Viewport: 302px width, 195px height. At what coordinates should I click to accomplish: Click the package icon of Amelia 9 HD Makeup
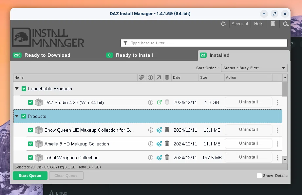point(39,144)
